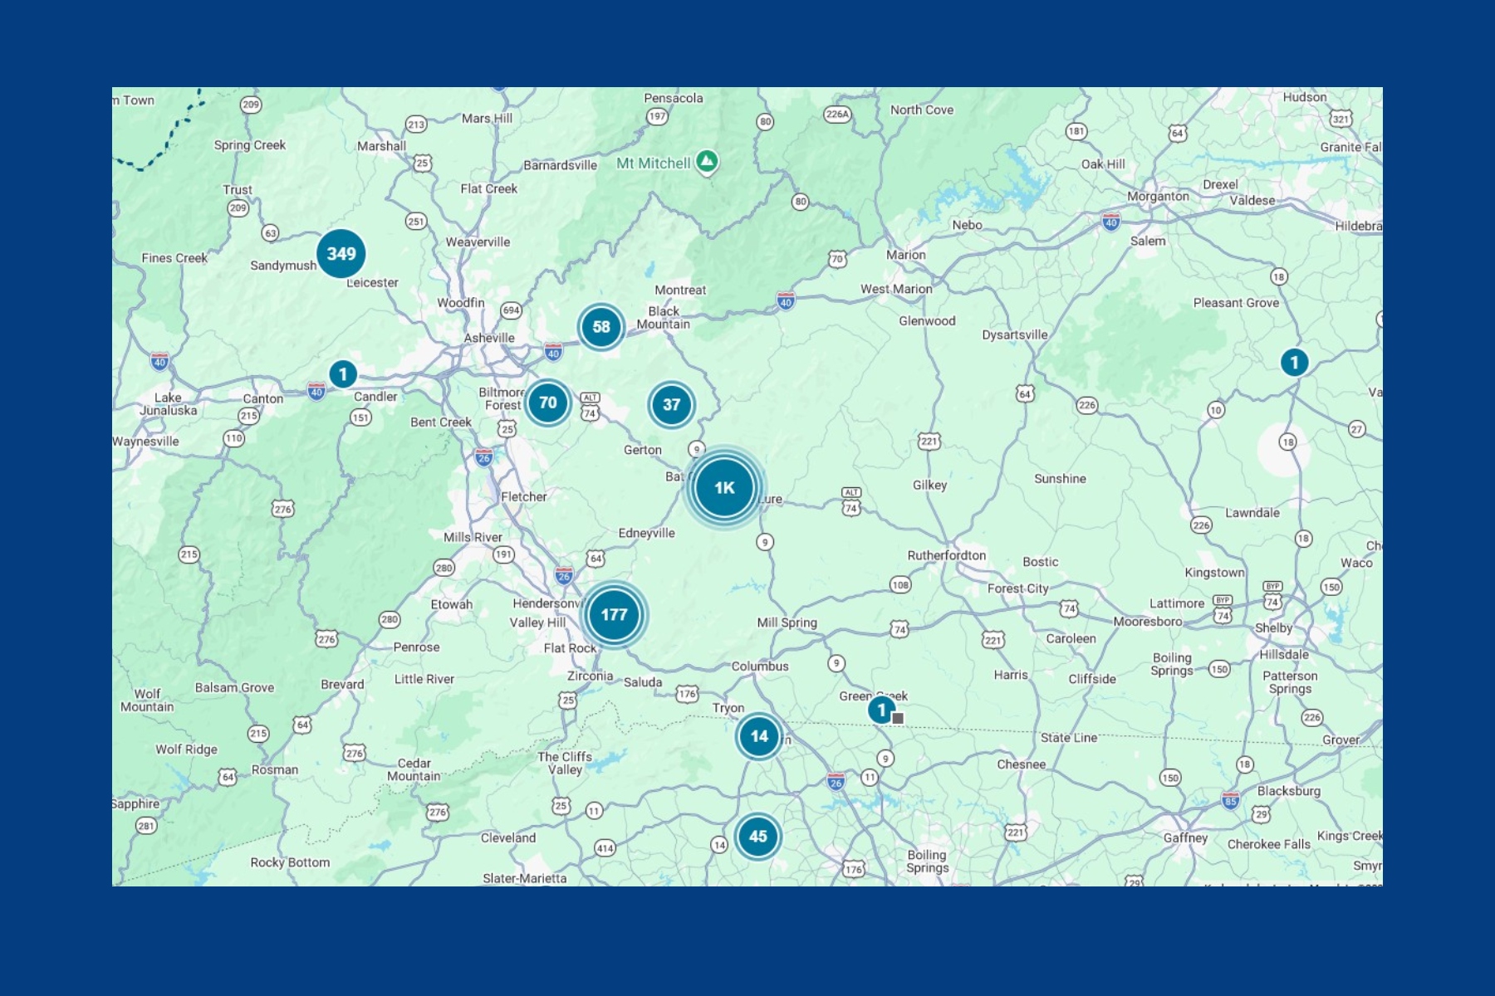Select the 70 cluster by Biltmore Forest
The height and width of the screenshot is (996, 1495).
[548, 403]
